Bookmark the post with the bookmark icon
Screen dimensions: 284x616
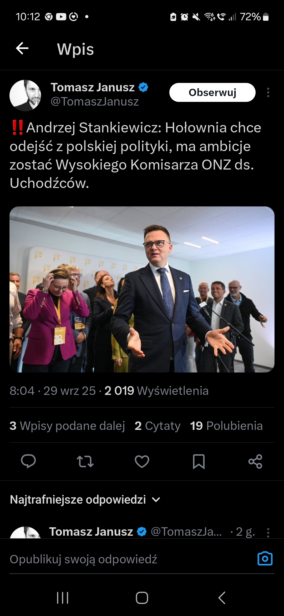point(199,461)
